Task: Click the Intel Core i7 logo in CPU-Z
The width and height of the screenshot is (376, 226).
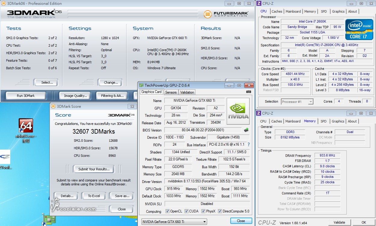Action: (x=359, y=29)
